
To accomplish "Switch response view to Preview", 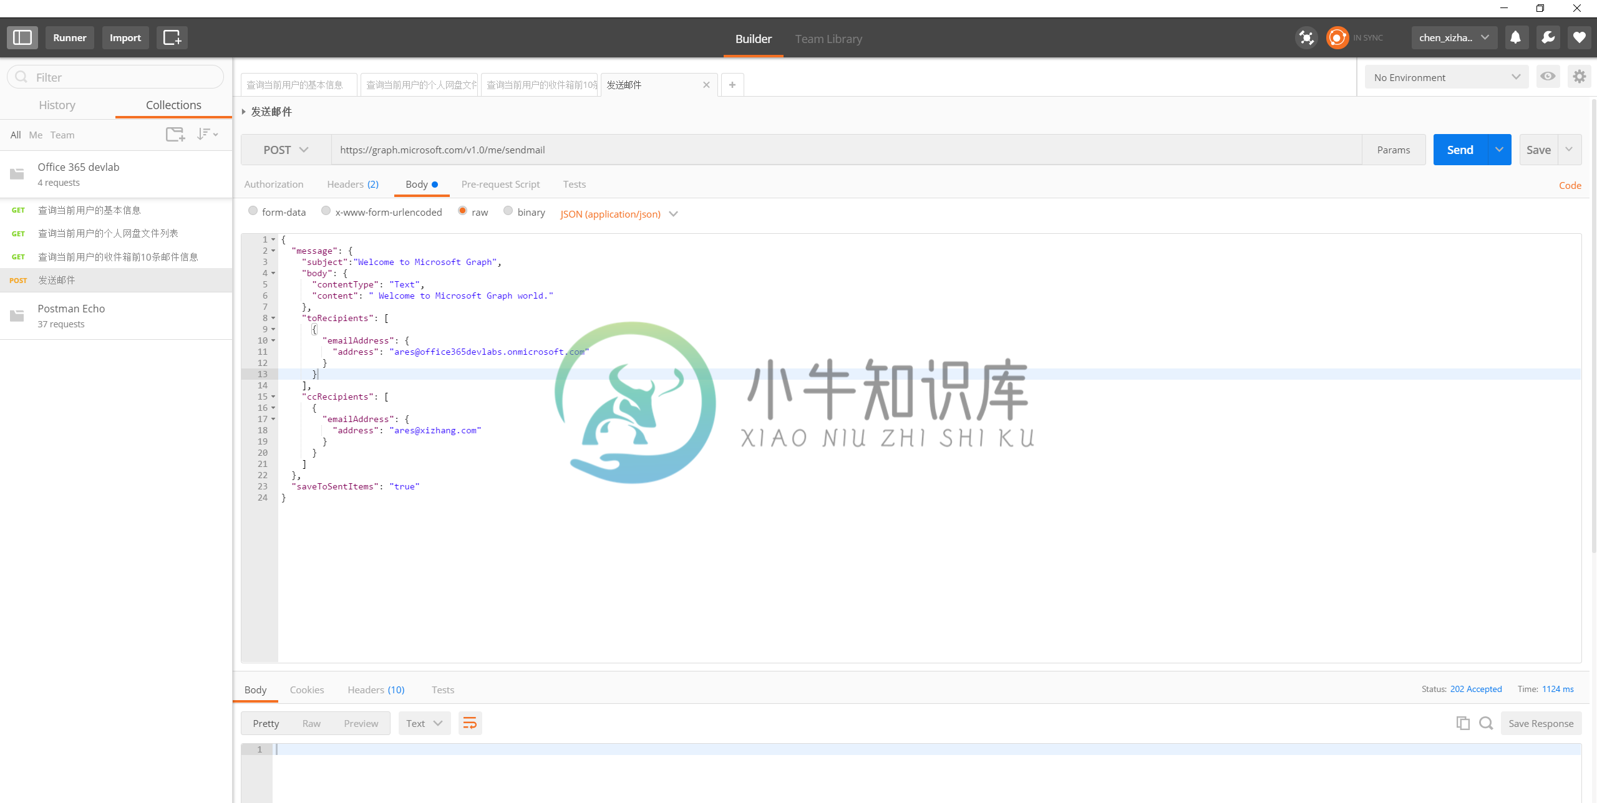I will click(361, 723).
